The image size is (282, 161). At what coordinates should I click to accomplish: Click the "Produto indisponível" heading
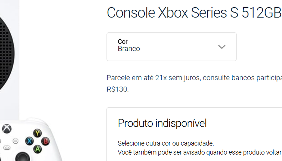(162, 123)
